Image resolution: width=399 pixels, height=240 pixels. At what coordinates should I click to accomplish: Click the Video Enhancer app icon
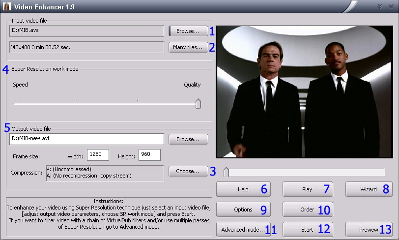pyautogui.click(x=6, y=6)
